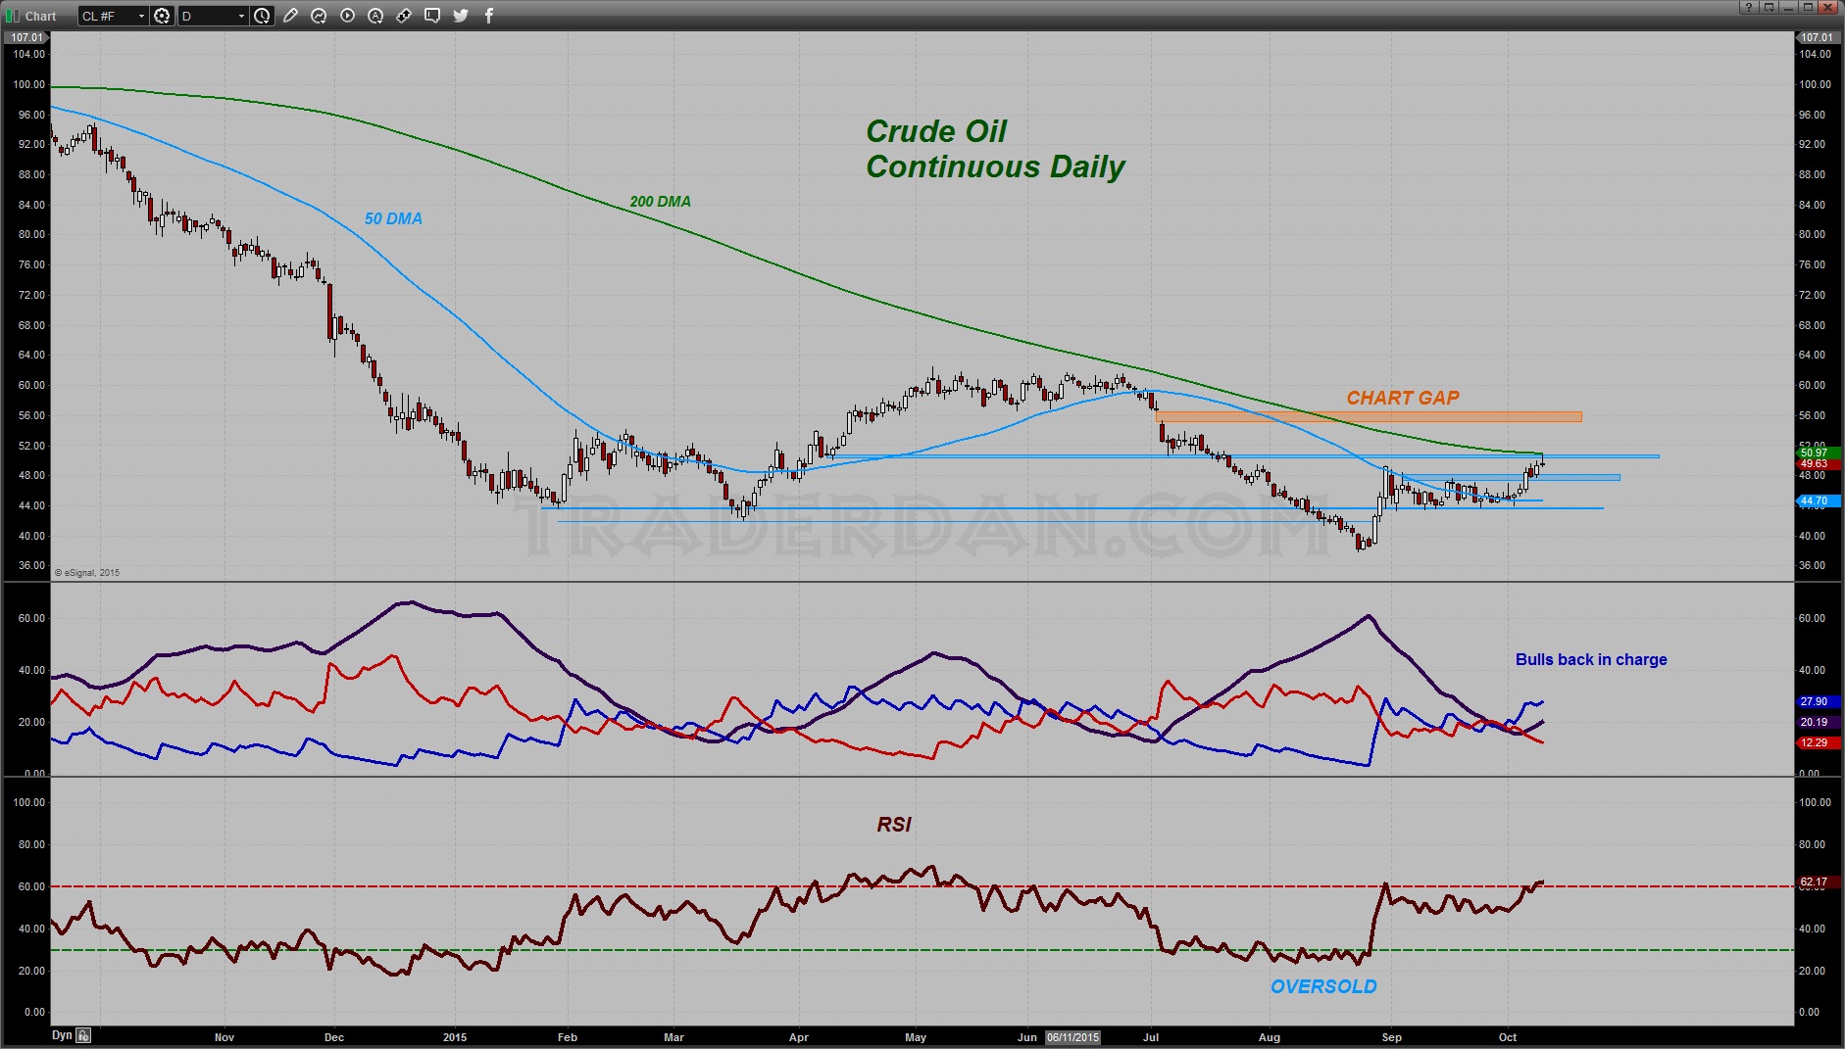The image size is (1845, 1049).
Task: Open the alerts circled-A icon menu
Action: point(375,16)
